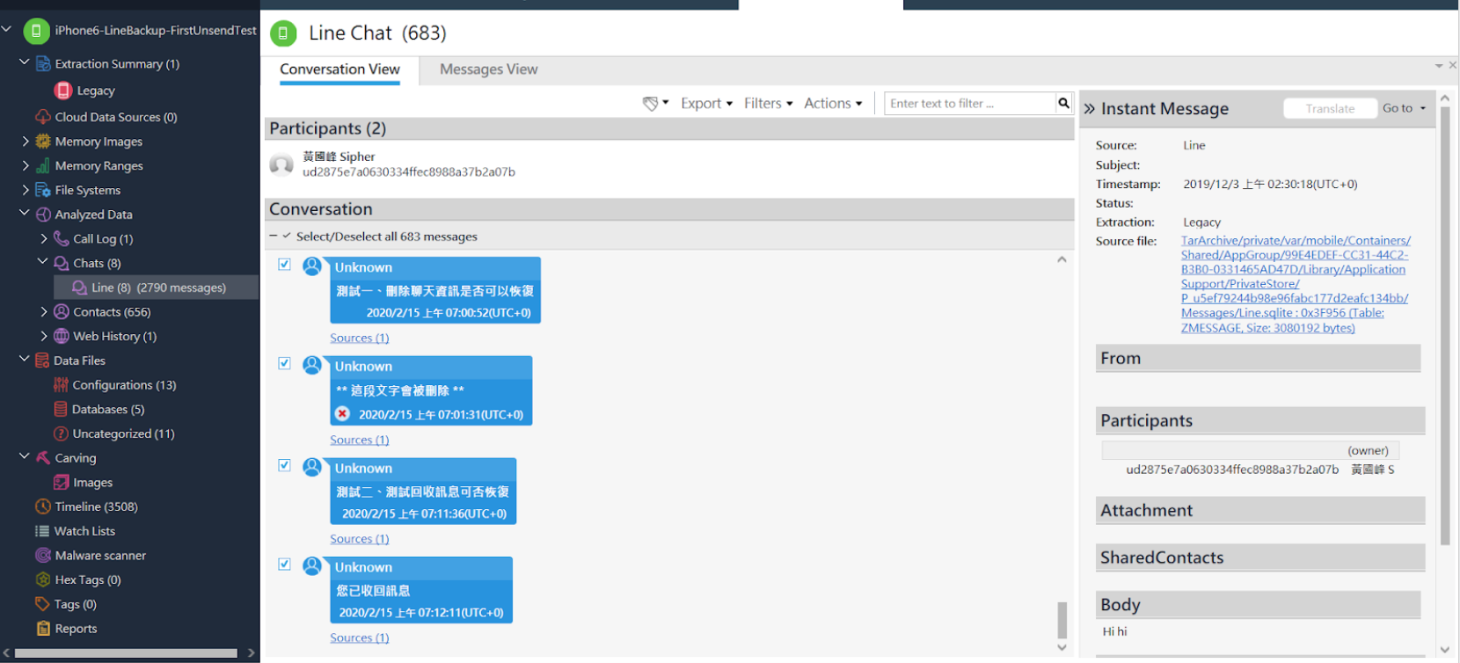Click the tree panel horizontal scrollbar
Image resolution: width=1460 pixels, height=663 pixels.
126,653
